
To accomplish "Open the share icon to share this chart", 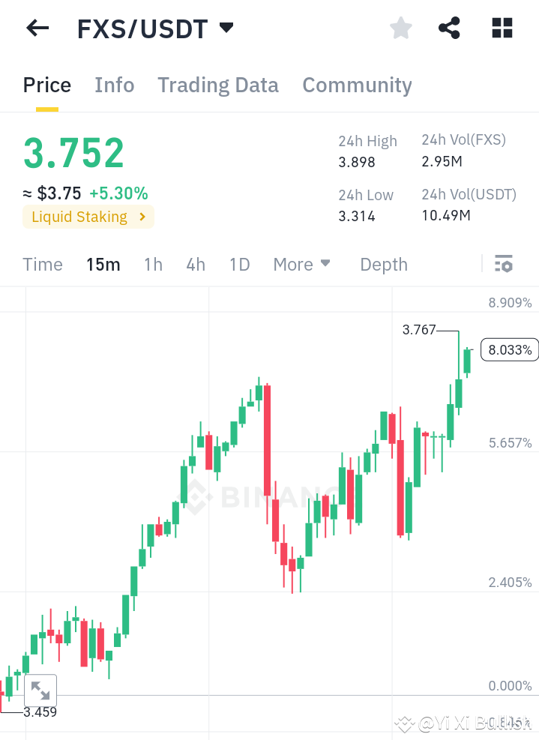I will click(x=449, y=28).
